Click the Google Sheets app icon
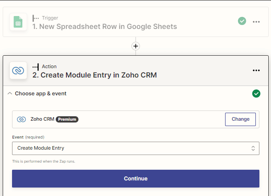The height and width of the screenshot is (196, 271). pyautogui.click(x=18, y=22)
